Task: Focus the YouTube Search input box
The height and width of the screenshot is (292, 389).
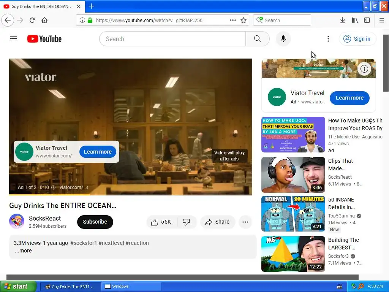Action: (172, 39)
